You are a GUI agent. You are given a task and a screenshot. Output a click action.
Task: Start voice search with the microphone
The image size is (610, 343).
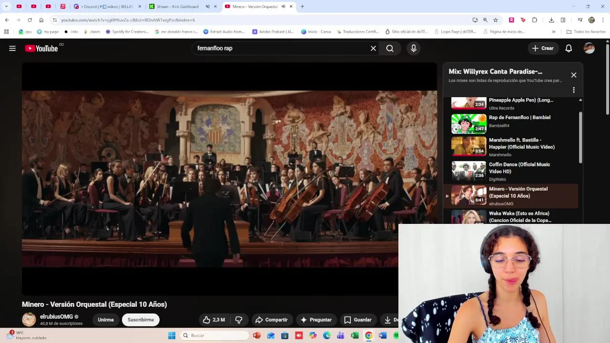(x=414, y=48)
